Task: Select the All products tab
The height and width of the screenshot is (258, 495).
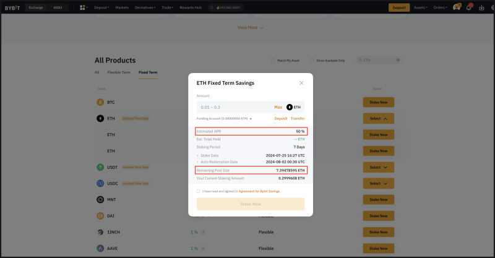Action: (x=97, y=72)
